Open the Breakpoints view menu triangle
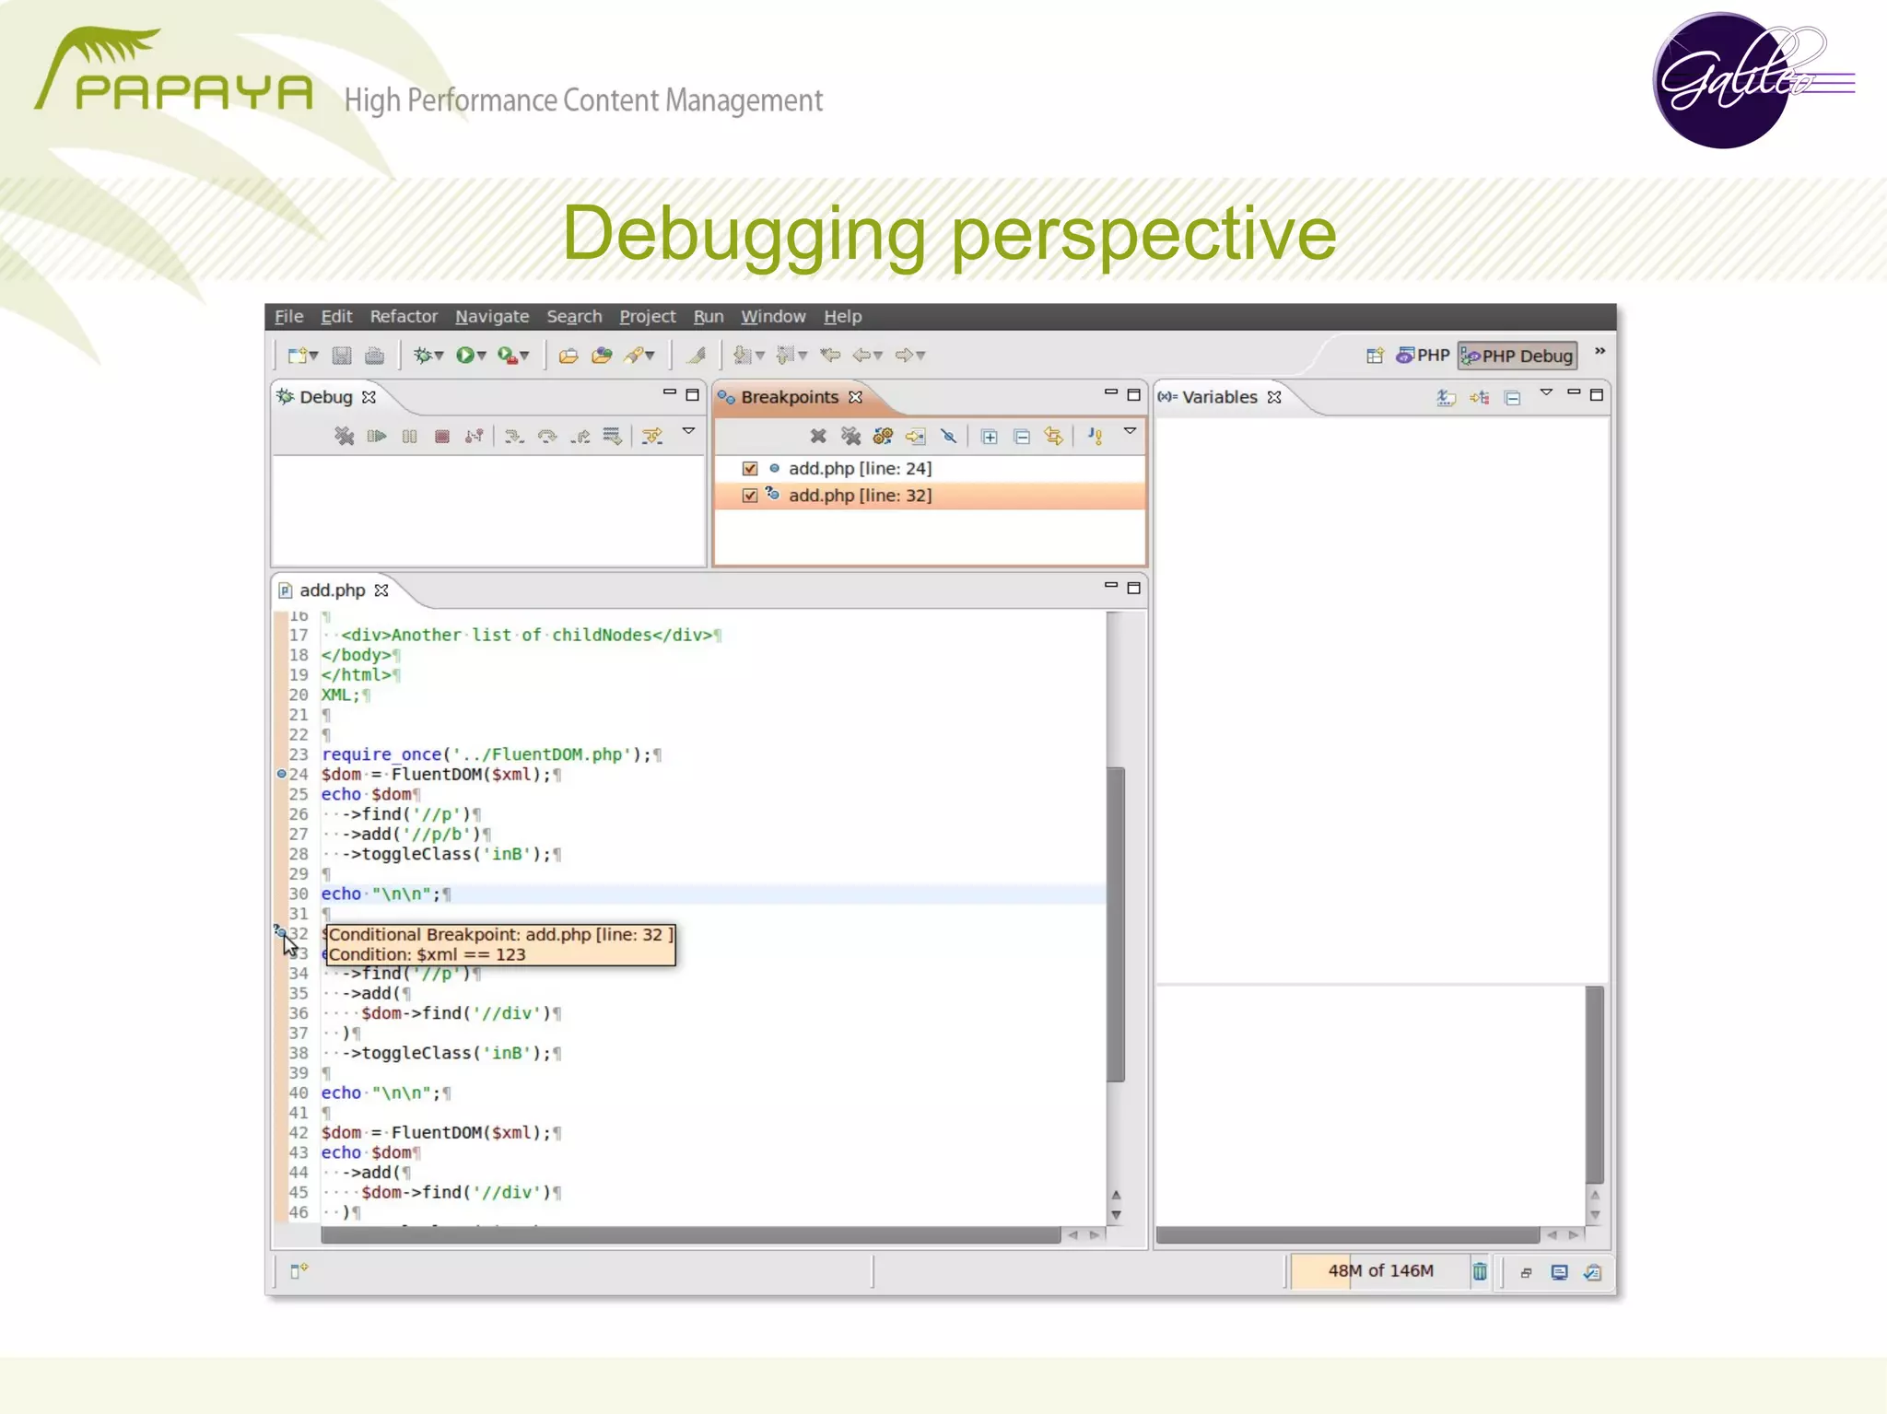1887x1414 pixels. click(1130, 432)
